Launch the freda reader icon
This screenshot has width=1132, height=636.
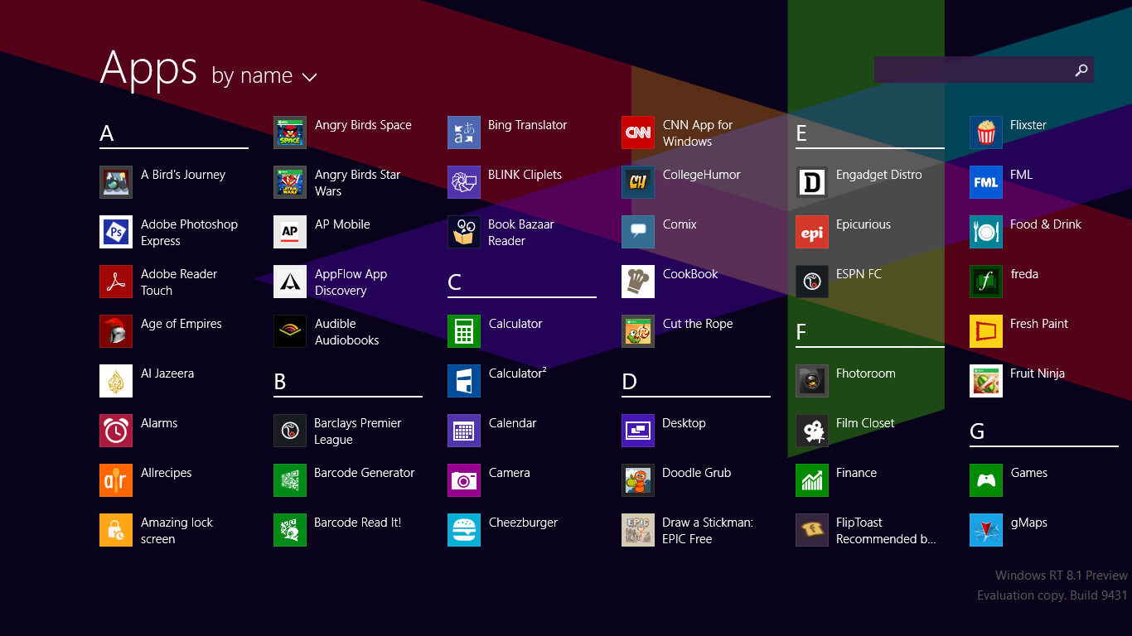click(986, 282)
